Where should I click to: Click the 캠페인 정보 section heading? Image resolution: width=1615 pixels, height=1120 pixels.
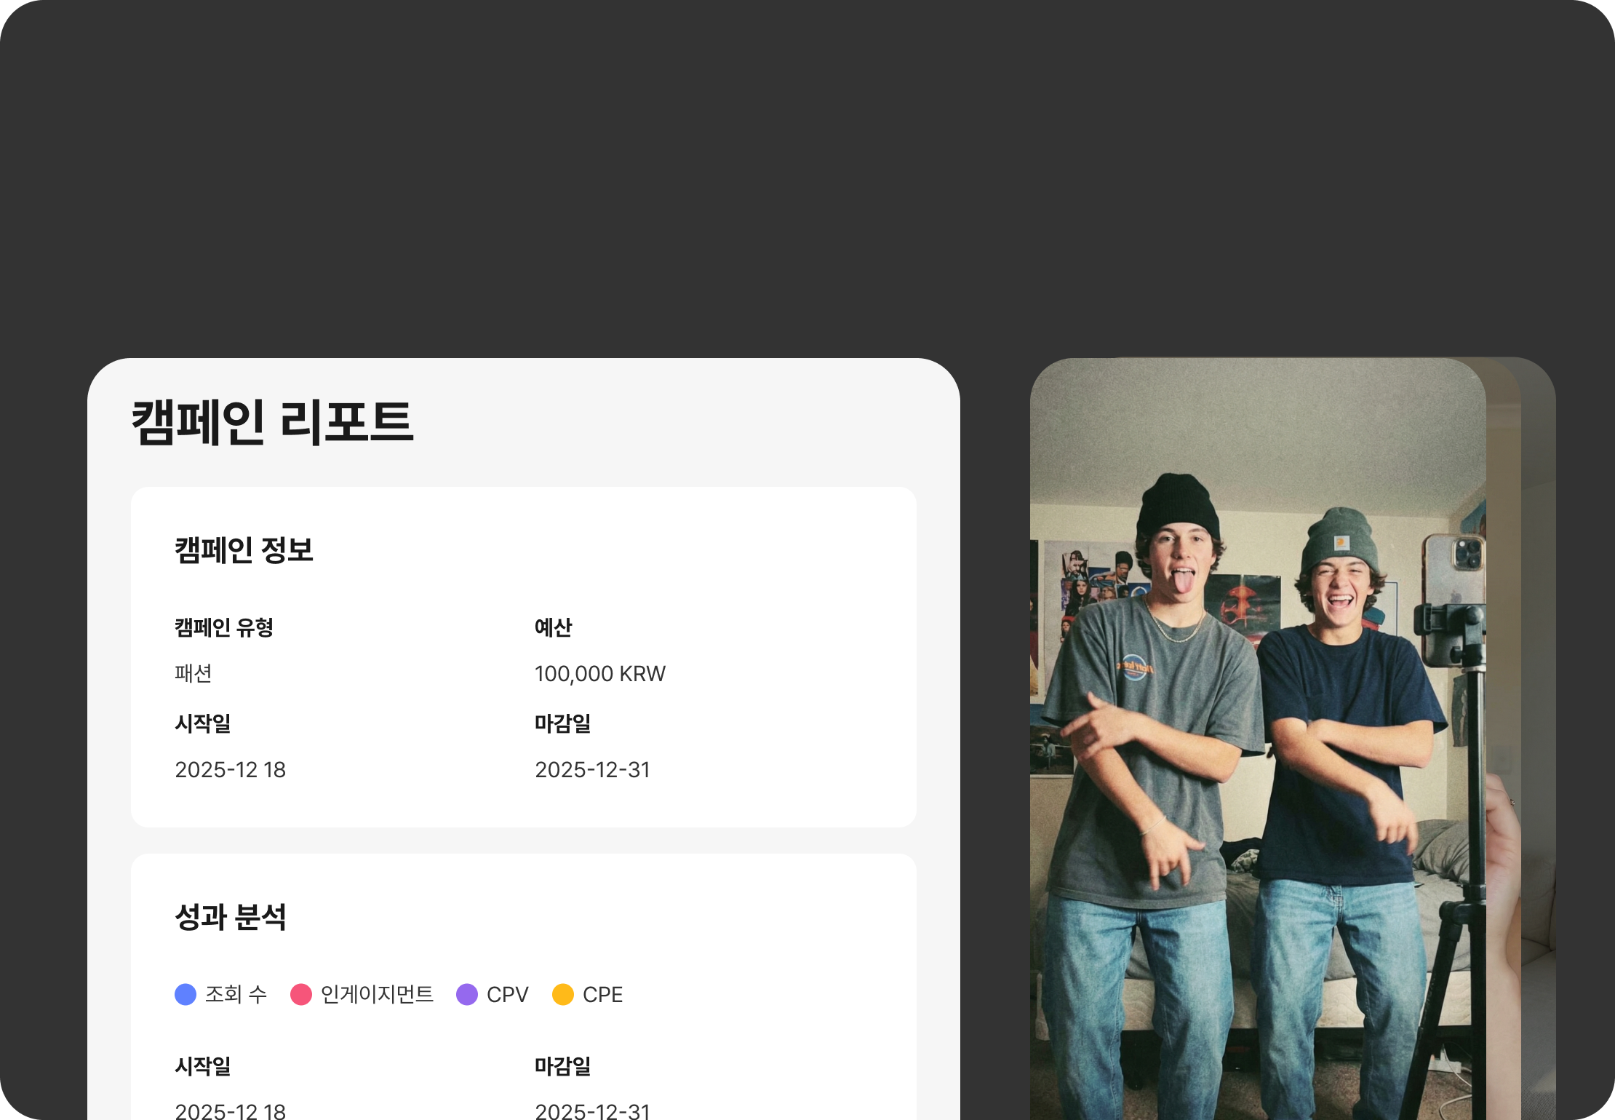point(244,550)
